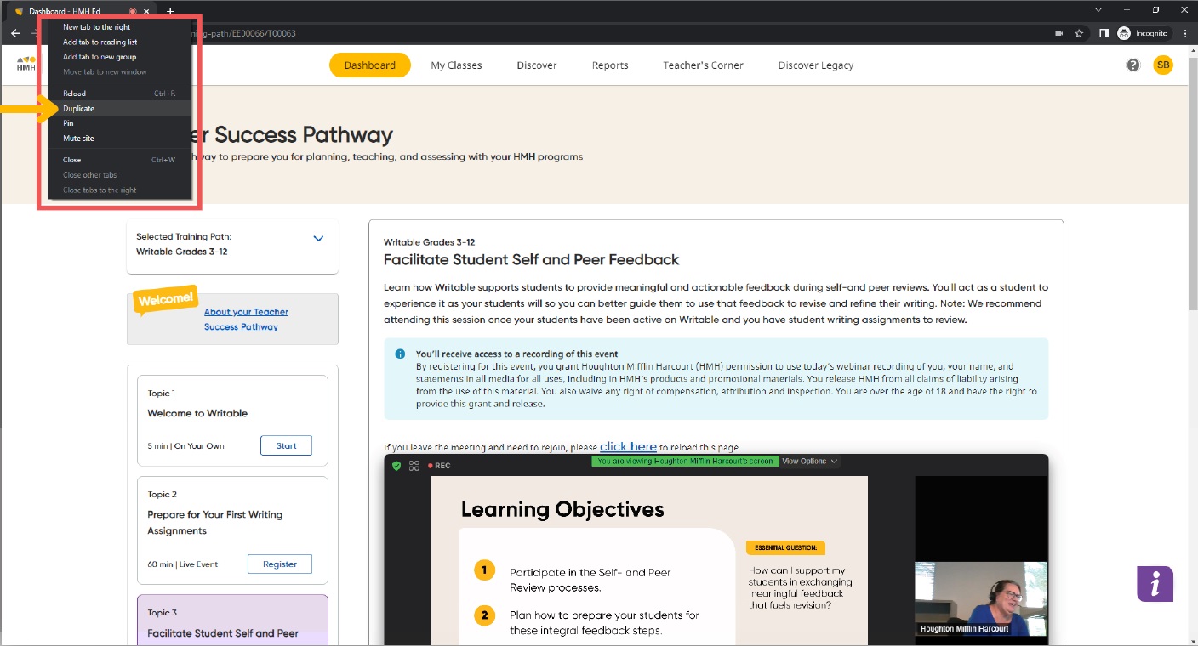Image resolution: width=1198 pixels, height=646 pixels.
Task: Click the browser back arrow
Action: click(15, 32)
